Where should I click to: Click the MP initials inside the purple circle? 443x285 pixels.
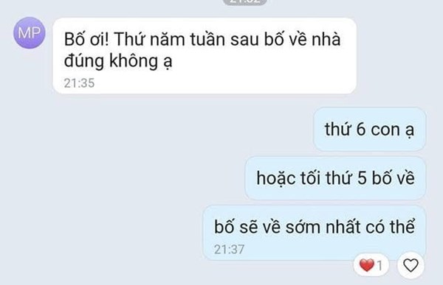coord(30,32)
